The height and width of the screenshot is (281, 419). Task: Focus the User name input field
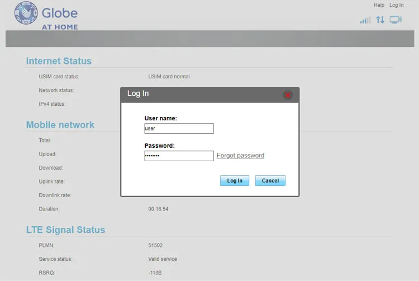pyautogui.click(x=179, y=128)
